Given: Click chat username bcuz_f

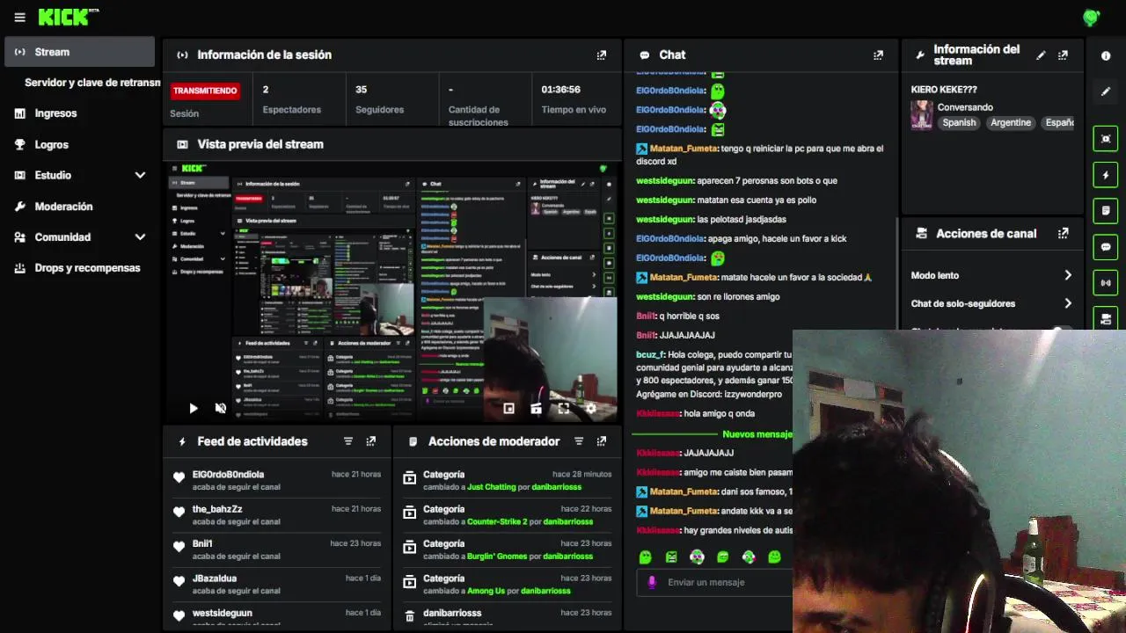Looking at the screenshot, I should click(650, 355).
